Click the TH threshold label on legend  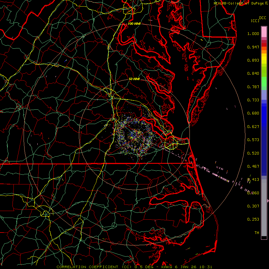tap(257, 233)
